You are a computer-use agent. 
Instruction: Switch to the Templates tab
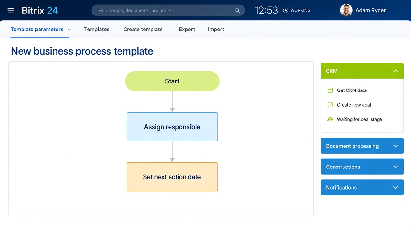click(x=97, y=29)
